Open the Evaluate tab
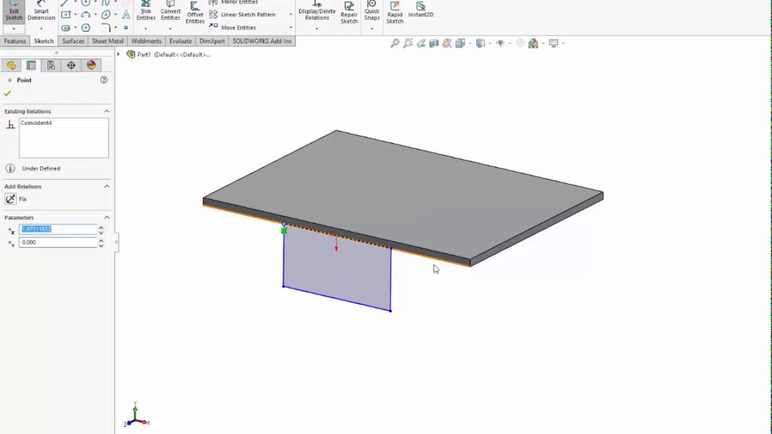Screen dimensions: 772x434 (x=180, y=41)
